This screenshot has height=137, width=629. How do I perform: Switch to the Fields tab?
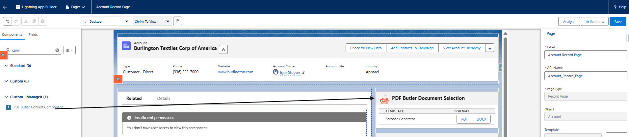[33, 34]
